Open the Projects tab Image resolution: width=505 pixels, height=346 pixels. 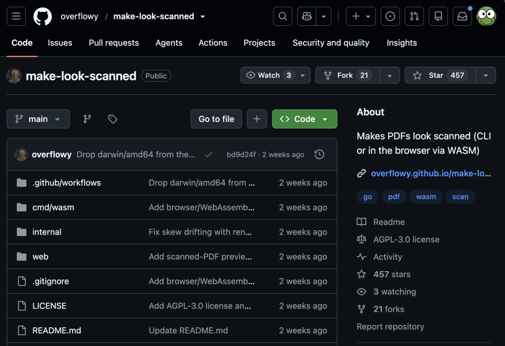coord(259,43)
